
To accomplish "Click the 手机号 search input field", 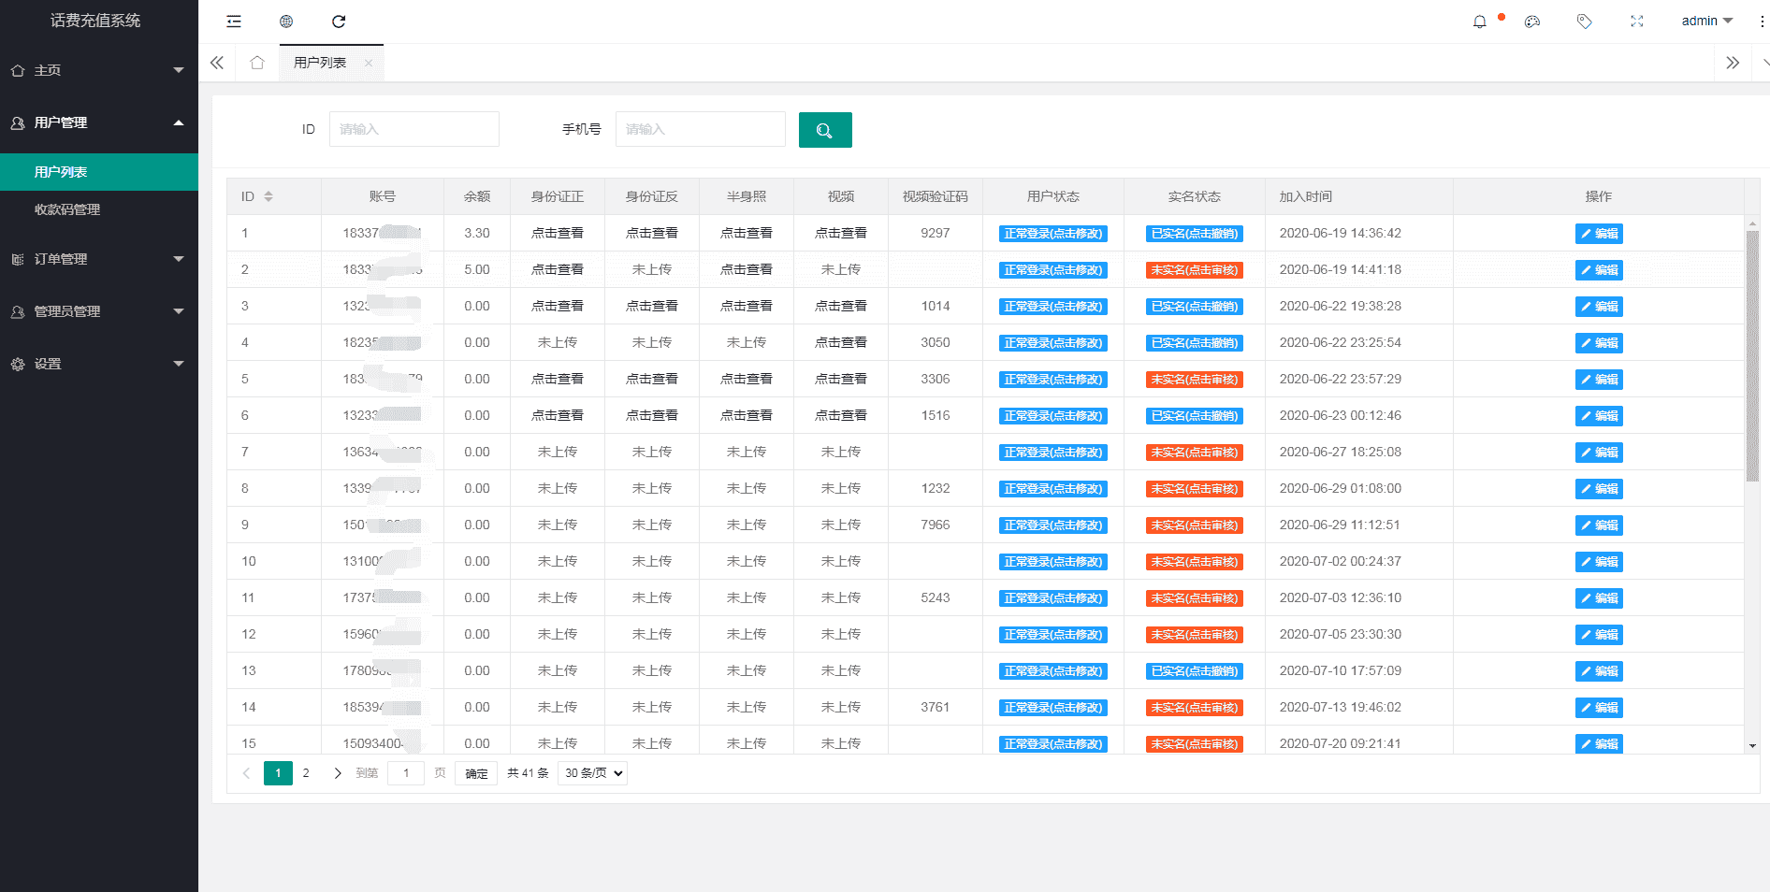I will point(700,129).
